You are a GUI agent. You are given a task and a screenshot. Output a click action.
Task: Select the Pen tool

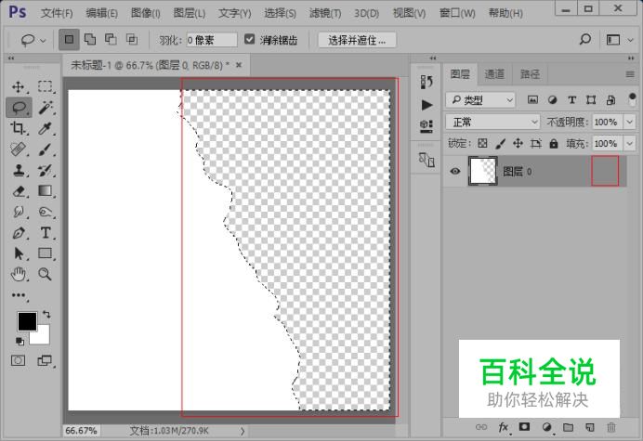click(x=18, y=233)
